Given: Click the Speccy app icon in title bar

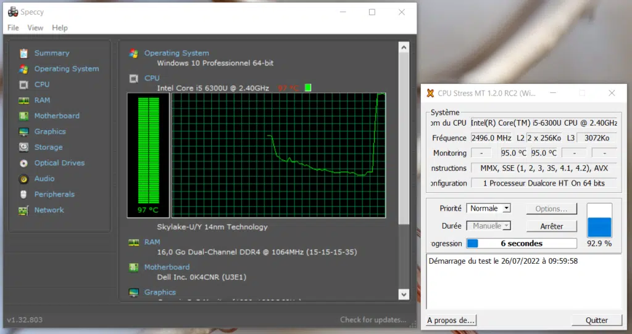Looking at the screenshot, I should click(13, 12).
